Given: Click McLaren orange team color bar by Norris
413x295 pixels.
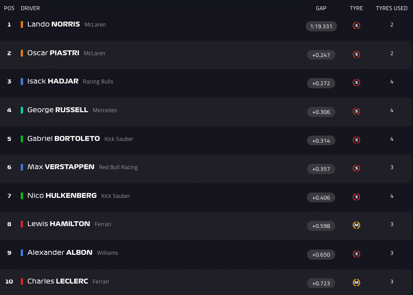Looking at the screenshot, I should (x=22, y=25).
